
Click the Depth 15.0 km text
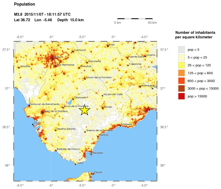[x=70, y=20]
